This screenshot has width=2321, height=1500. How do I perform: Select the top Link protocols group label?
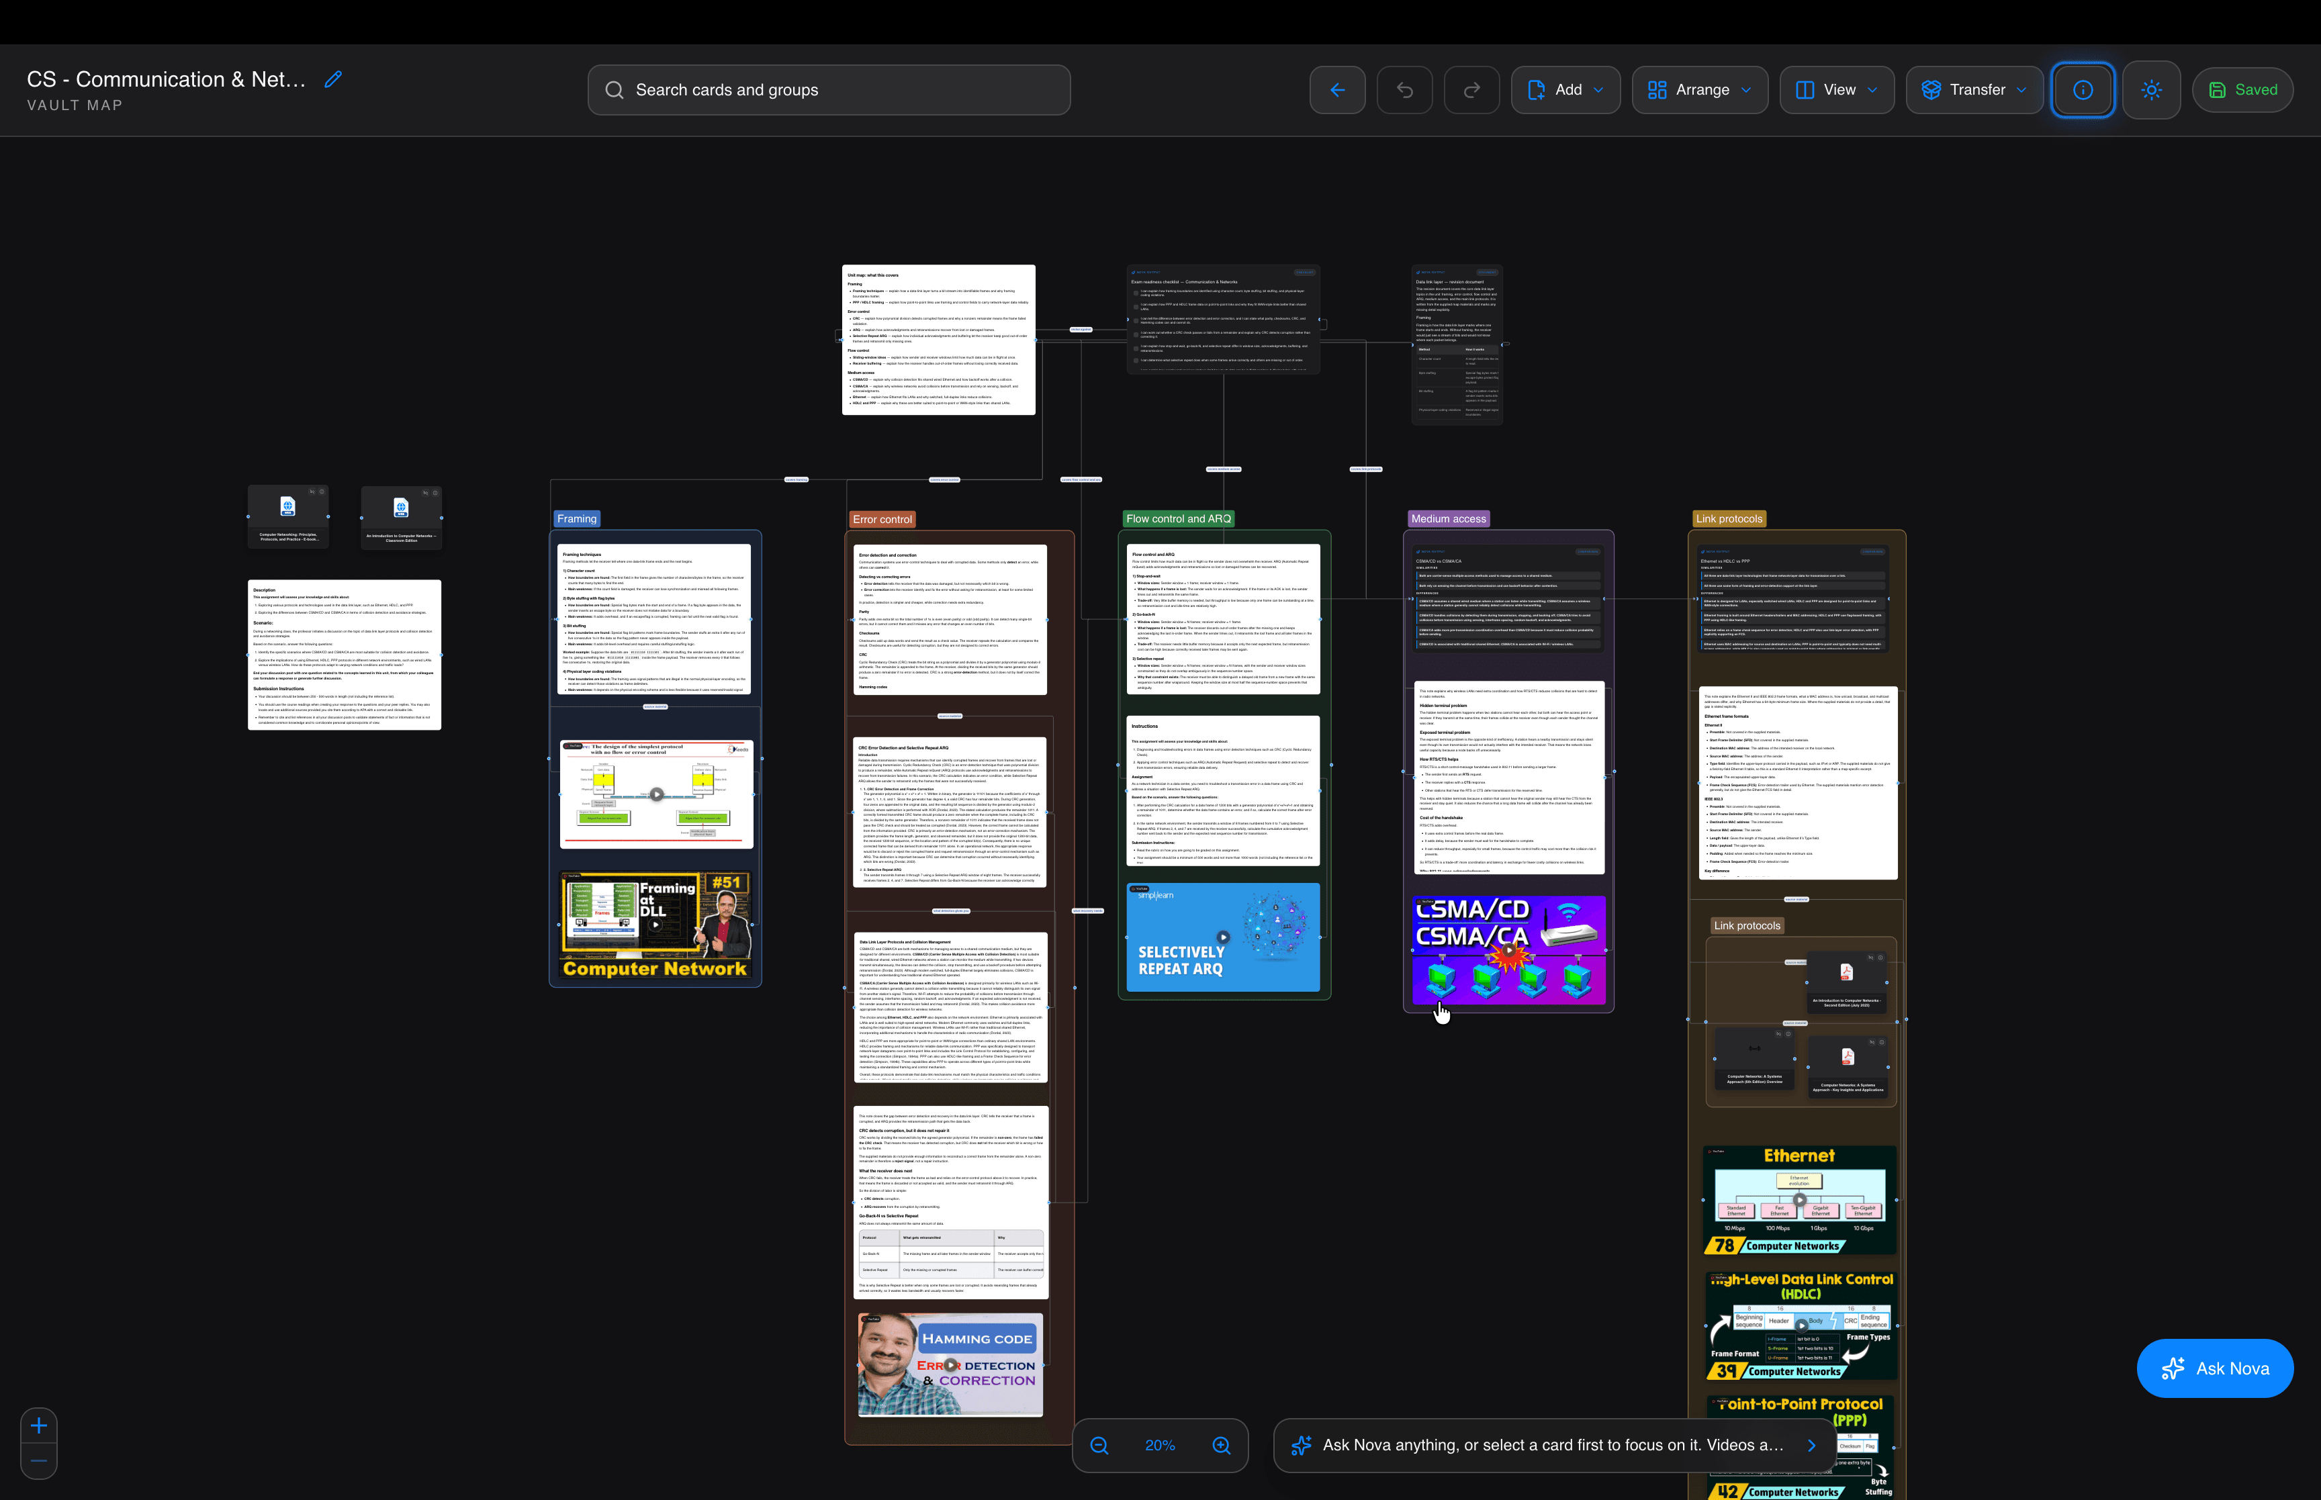[x=1729, y=519]
